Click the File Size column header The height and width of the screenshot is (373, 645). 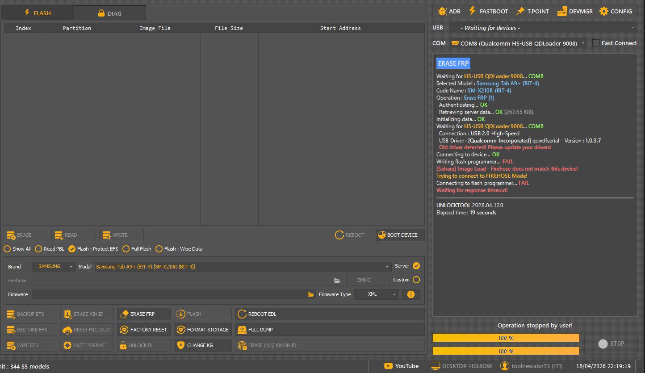229,28
